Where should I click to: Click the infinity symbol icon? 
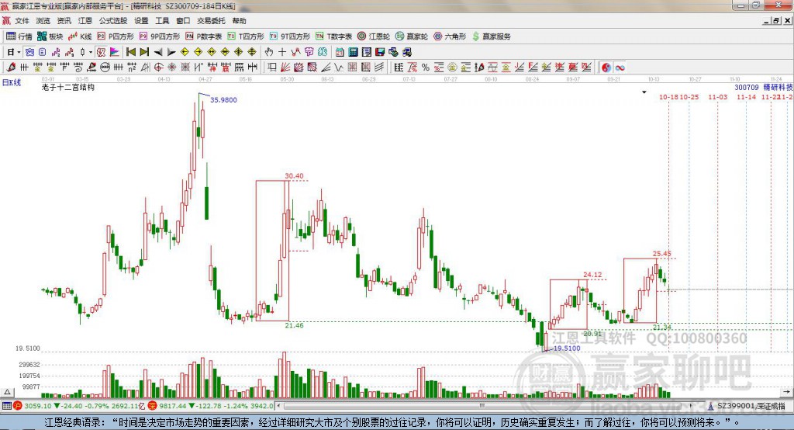(x=620, y=68)
